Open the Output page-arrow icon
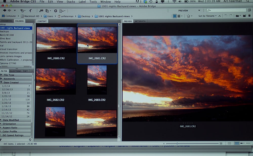This screenshot has width=253, height=156. point(62,11)
